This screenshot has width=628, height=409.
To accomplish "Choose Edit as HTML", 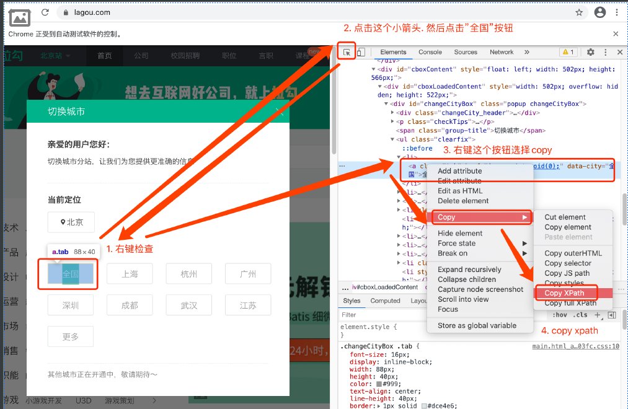I will 460,191.
